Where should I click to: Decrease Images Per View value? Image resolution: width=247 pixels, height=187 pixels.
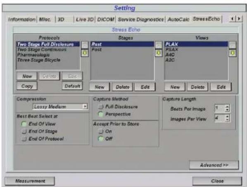pos(227,120)
